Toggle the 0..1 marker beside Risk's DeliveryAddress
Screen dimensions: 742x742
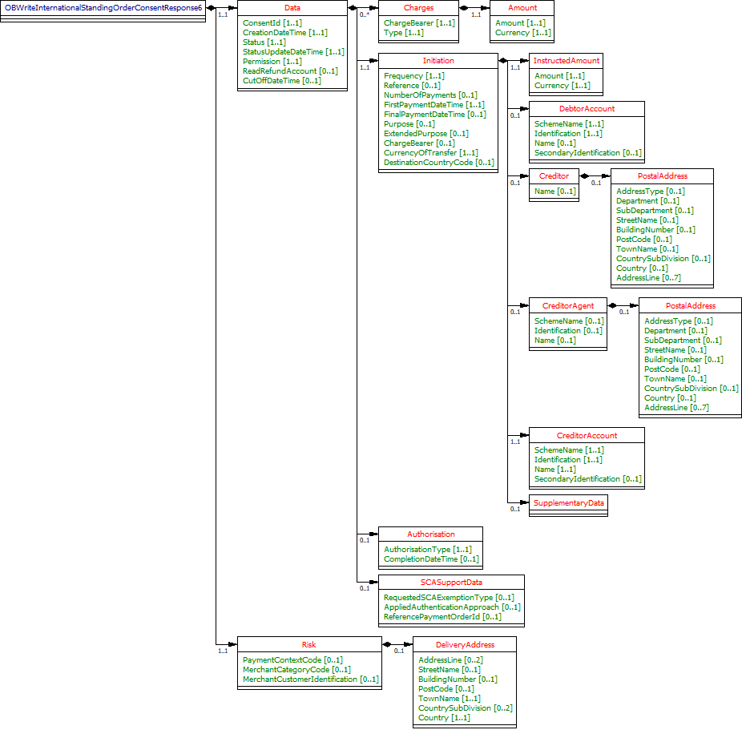click(398, 651)
